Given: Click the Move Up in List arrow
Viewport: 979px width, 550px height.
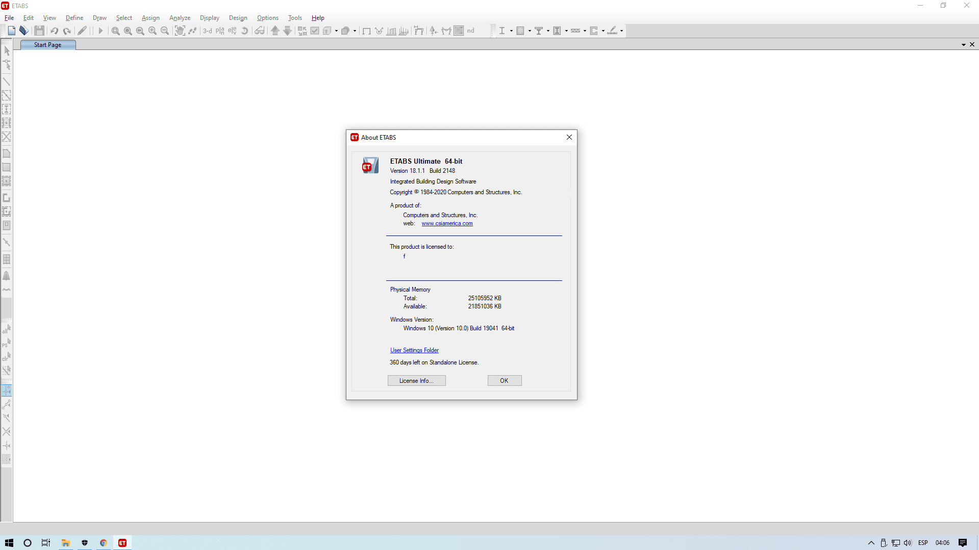Looking at the screenshot, I should 275,31.
